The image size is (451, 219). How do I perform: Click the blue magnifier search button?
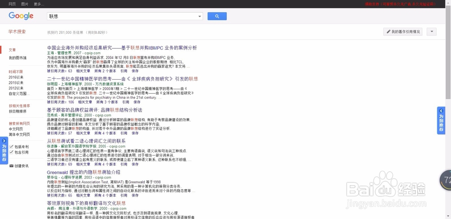pyautogui.click(x=217, y=16)
